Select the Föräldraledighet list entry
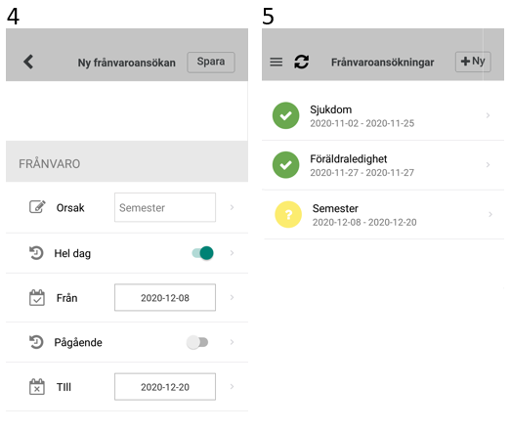Screen dimensions: 511x430 pos(383,165)
